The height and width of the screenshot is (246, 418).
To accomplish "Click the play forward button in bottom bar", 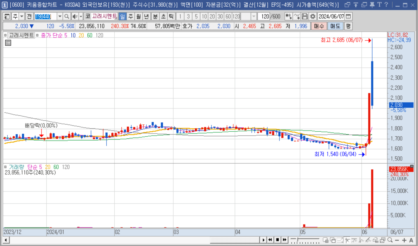I will pos(263,240).
